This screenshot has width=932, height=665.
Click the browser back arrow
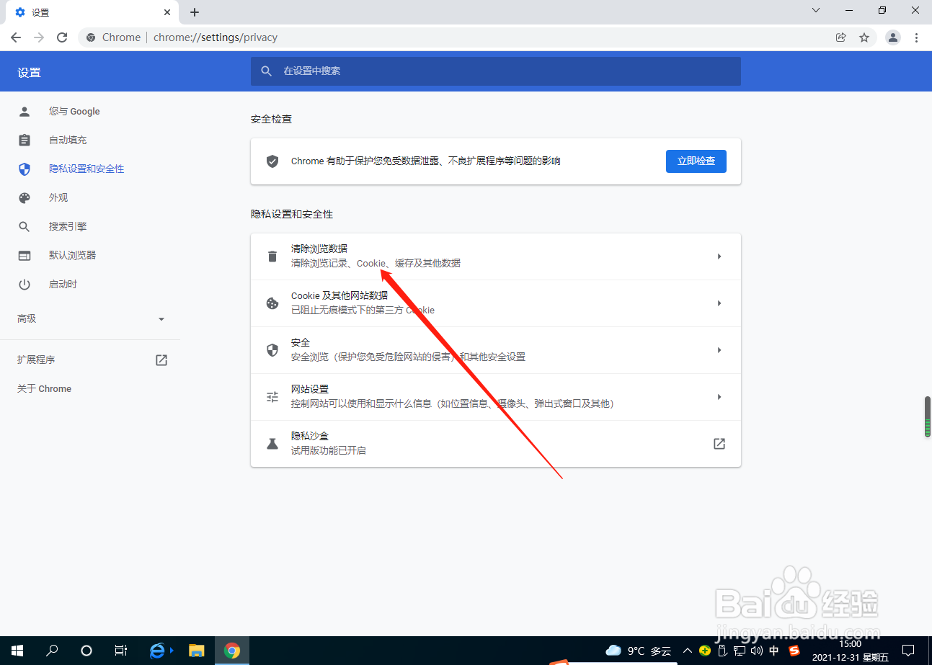16,37
